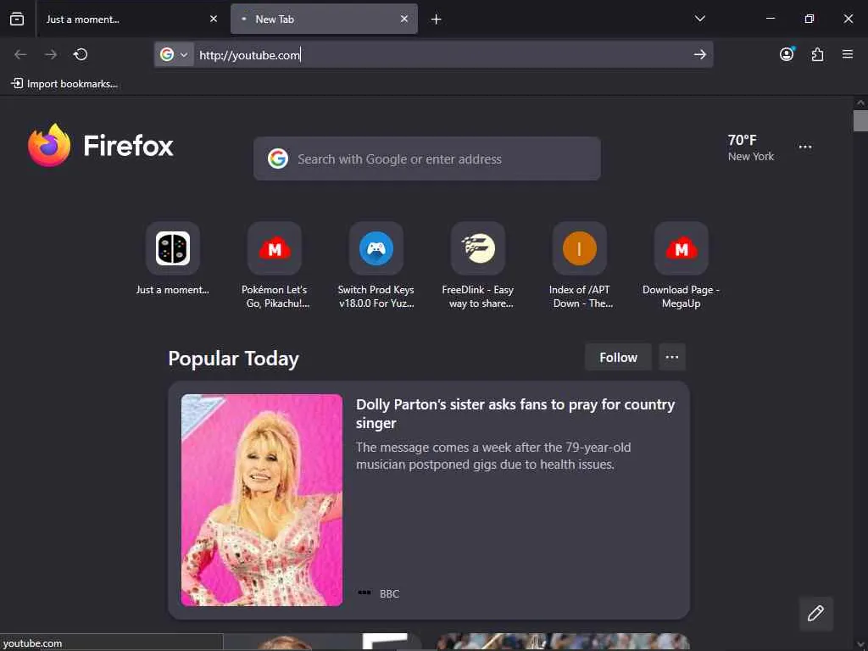Viewport: 868px width, 651px height.
Task: Click the Dolly Parton article thumbnail image
Action: (262, 500)
